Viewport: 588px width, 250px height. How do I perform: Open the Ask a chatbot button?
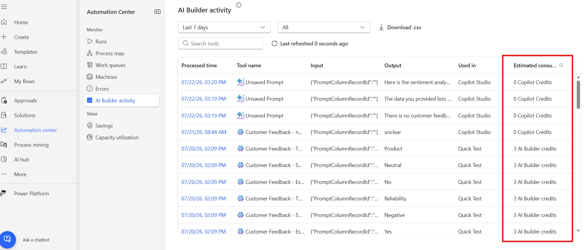point(8,239)
